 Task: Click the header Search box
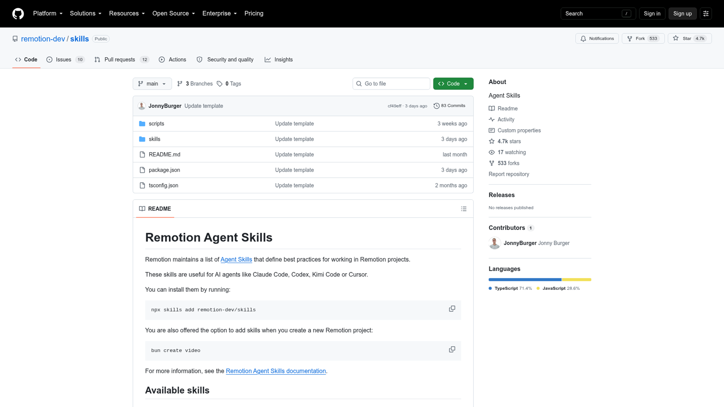(598, 14)
